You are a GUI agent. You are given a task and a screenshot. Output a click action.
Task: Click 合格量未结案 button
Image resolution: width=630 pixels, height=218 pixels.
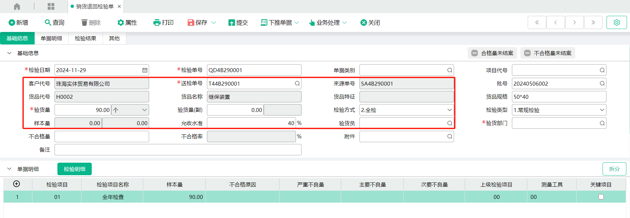coord(492,53)
